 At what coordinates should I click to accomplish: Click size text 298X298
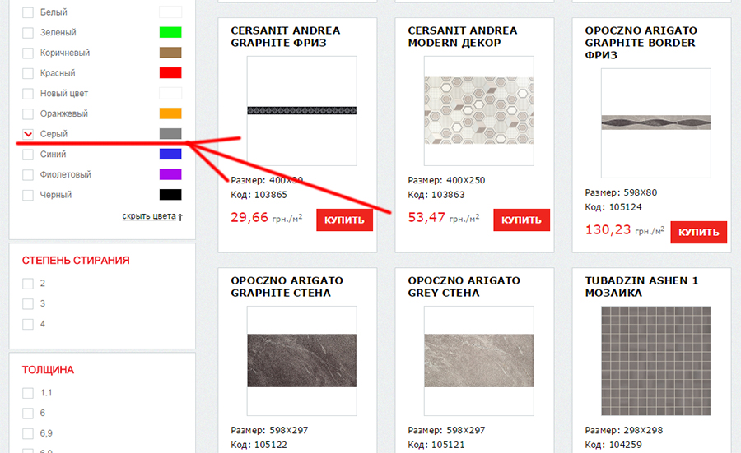[x=643, y=430]
